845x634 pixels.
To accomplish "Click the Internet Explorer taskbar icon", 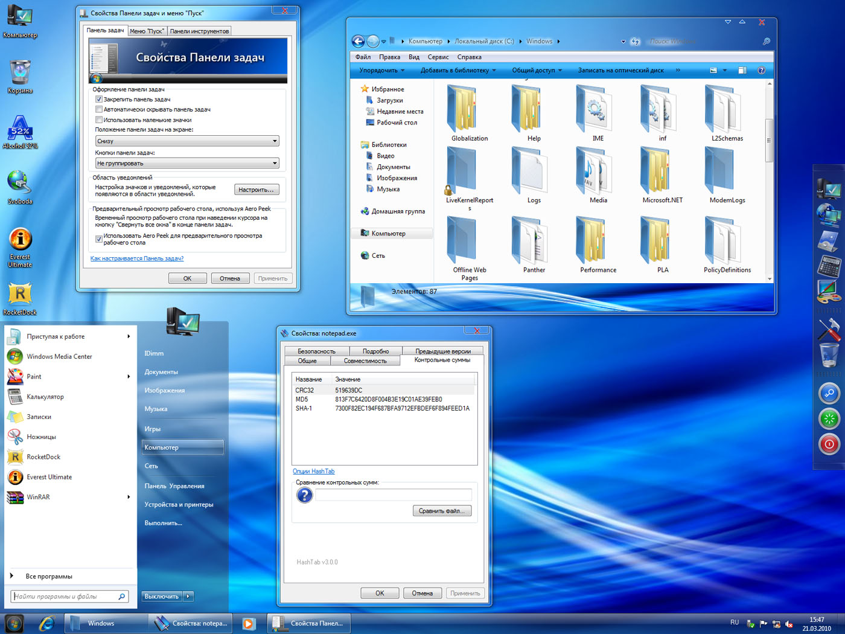I will click(x=46, y=623).
